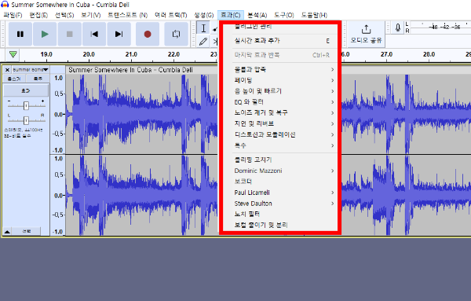This screenshot has width=471, height=301.
Task: Close the track with its X button
Action: tap(7, 70)
